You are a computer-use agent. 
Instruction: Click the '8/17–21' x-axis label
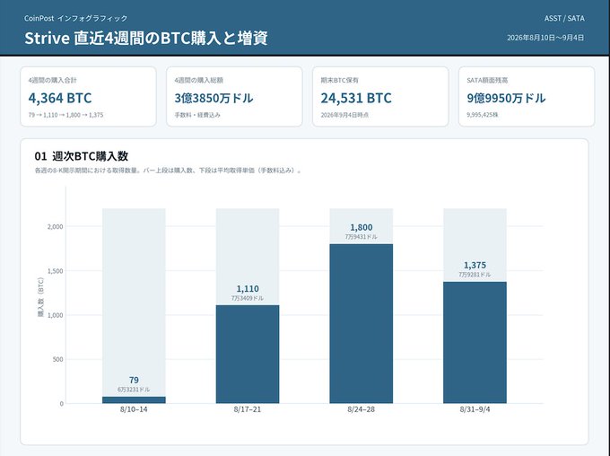[x=248, y=409]
